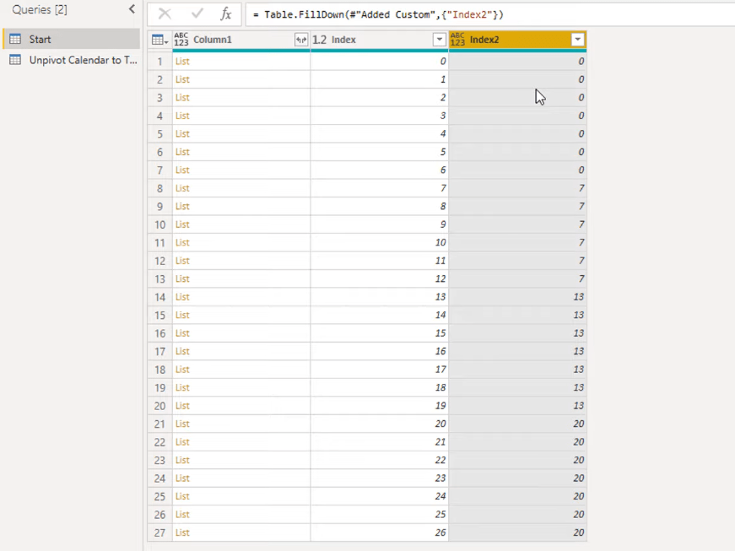The height and width of the screenshot is (551, 735).
Task: Confirm the formula with the checkmark icon
Action: (197, 14)
